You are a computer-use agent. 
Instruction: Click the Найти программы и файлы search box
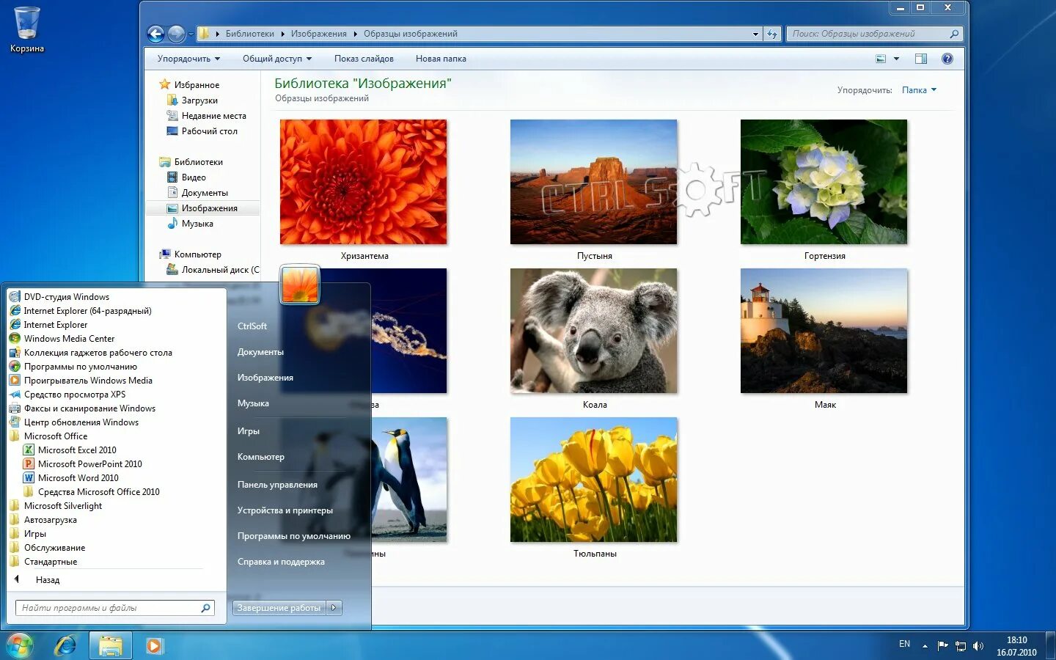click(115, 608)
